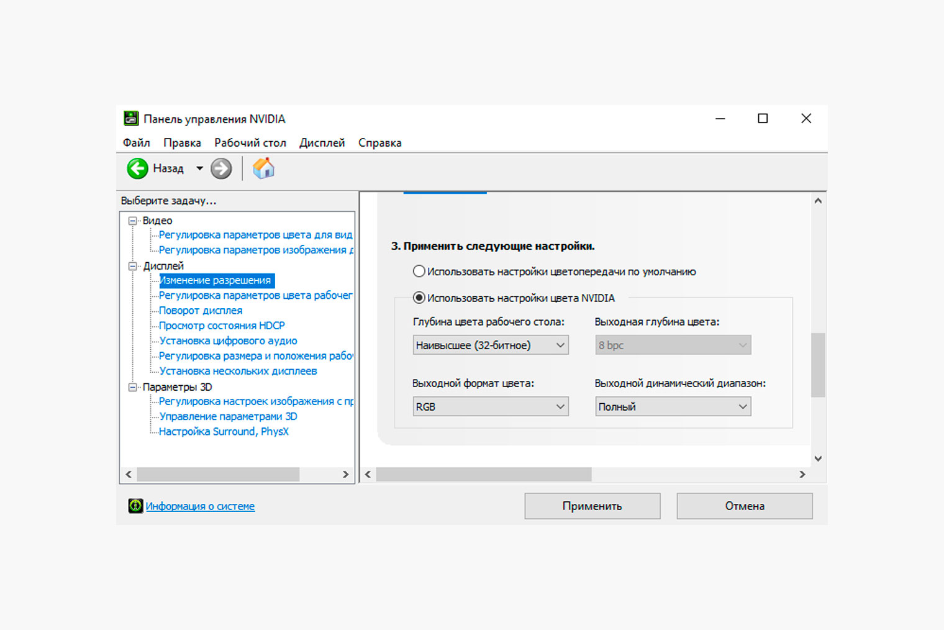944x630 pixels.
Task: Open Установка цифрового аудио task
Action: pos(228,340)
